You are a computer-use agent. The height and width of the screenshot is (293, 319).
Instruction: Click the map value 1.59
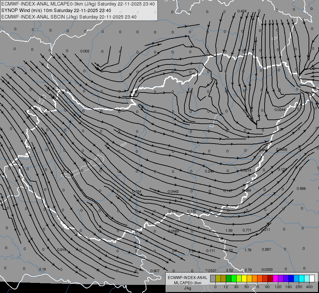click(x=229, y=230)
